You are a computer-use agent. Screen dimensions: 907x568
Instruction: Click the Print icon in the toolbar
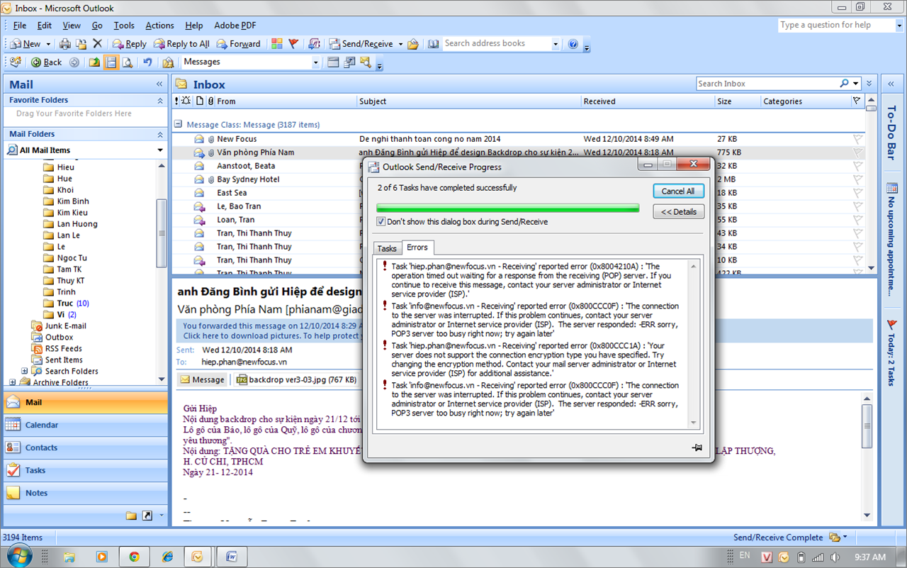pos(65,44)
